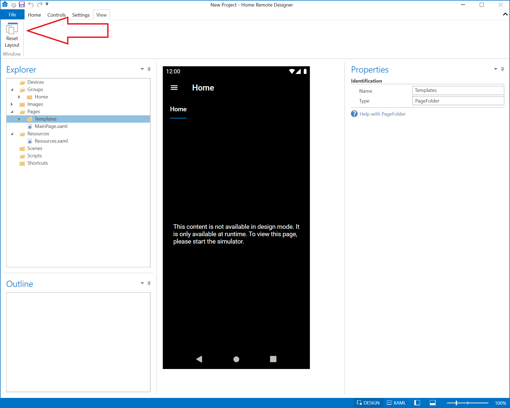Click the vertical split view icon in the status bar
The image size is (510, 408).
(x=417, y=403)
